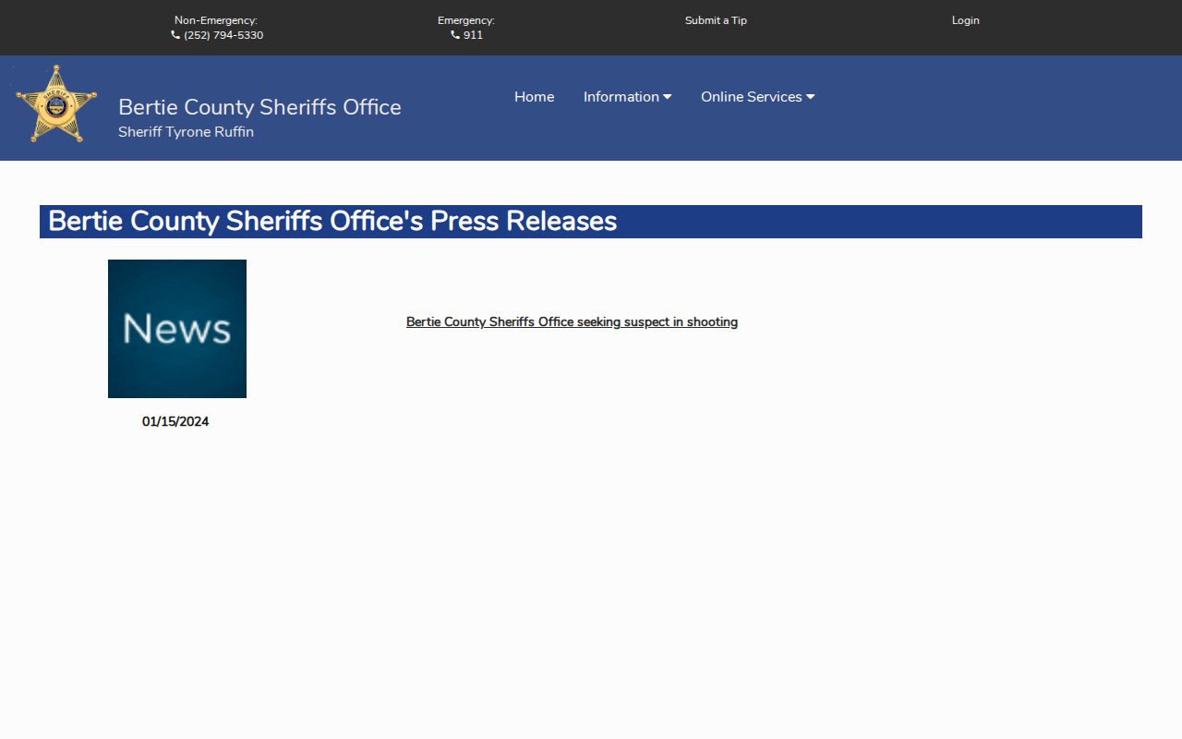Image resolution: width=1182 pixels, height=739 pixels.
Task: Call the non-emergency number (252) 794-5330
Action: point(223,35)
